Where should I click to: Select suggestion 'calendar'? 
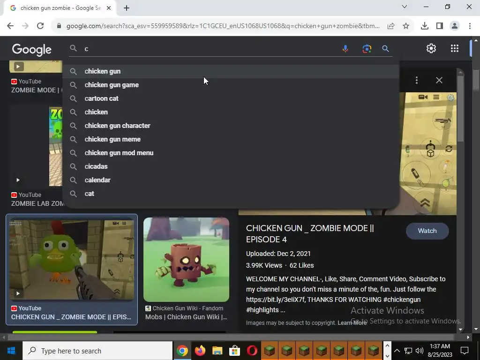coord(231,180)
